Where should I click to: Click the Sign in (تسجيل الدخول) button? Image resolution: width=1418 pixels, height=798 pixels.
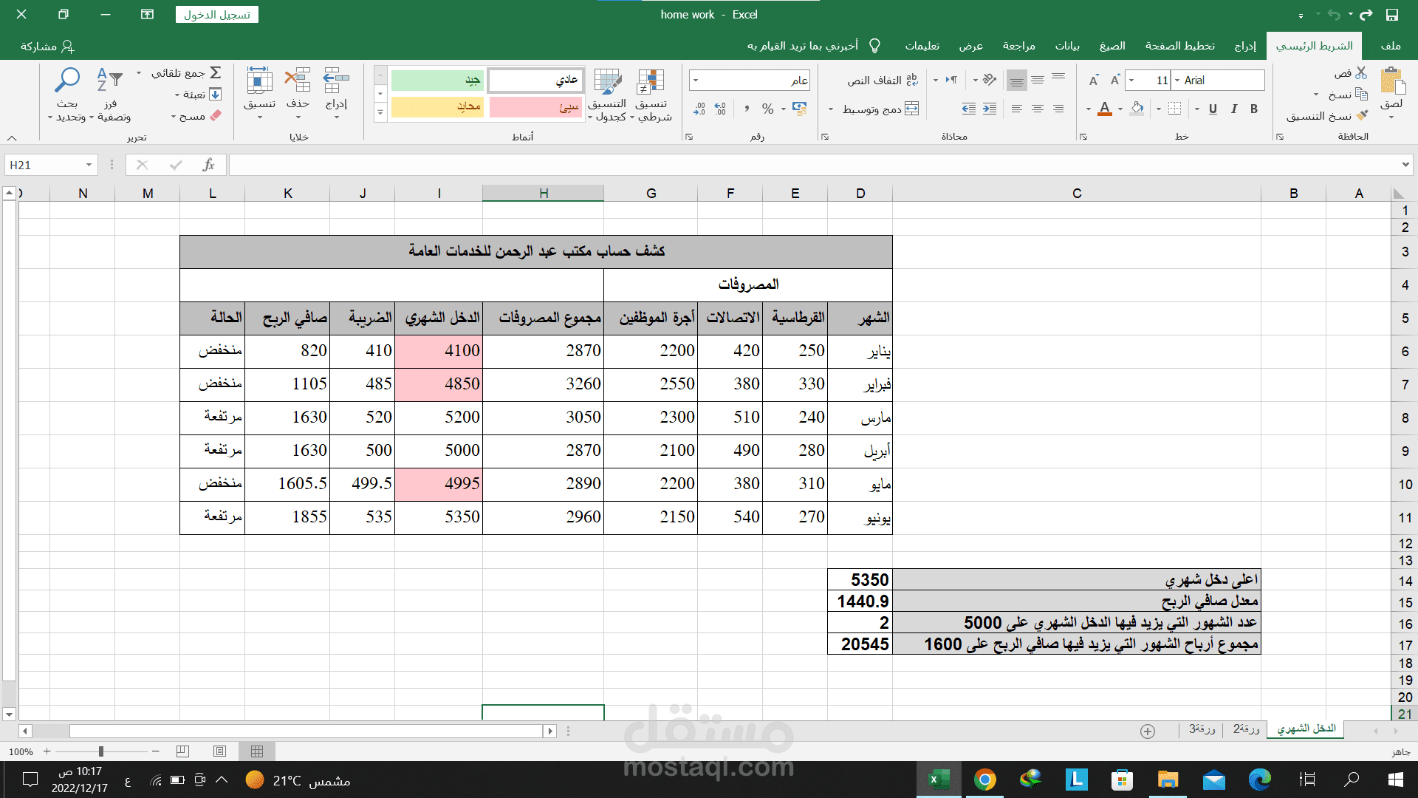[217, 15]
